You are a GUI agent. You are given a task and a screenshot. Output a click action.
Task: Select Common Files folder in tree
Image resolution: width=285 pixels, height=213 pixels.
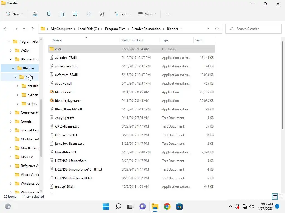click(x=27, y=113)
